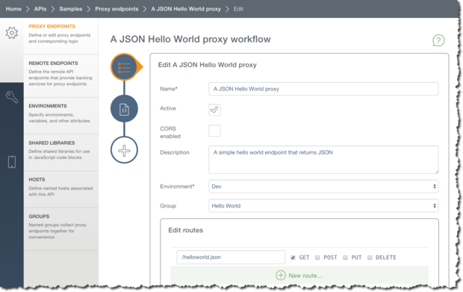Add a workflow step with the plus circle

[124, 150]
